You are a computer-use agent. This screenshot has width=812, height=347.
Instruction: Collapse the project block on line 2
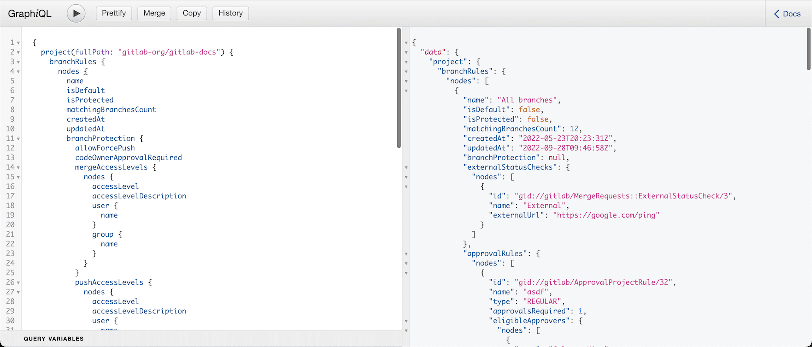point(19,52)
